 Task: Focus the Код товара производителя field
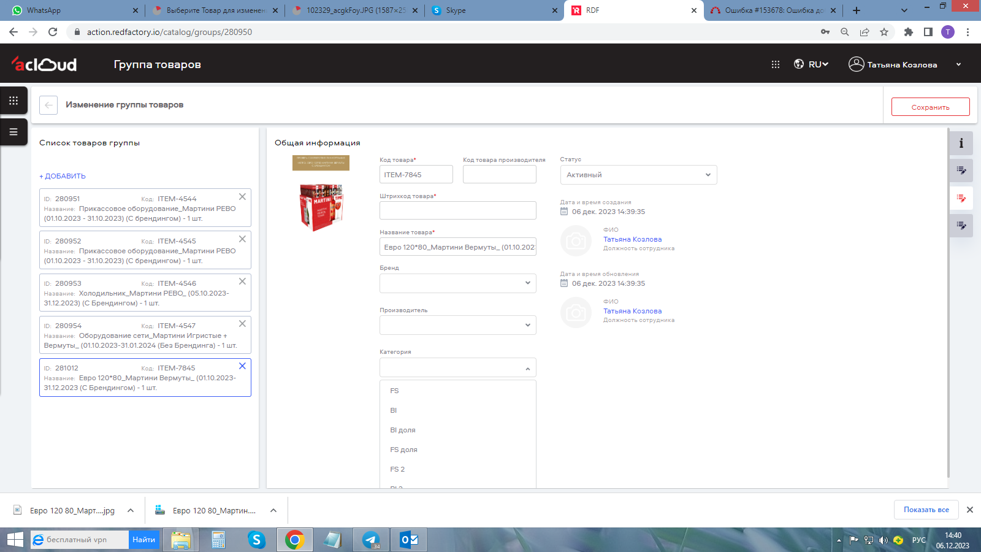tap(499, 175)
